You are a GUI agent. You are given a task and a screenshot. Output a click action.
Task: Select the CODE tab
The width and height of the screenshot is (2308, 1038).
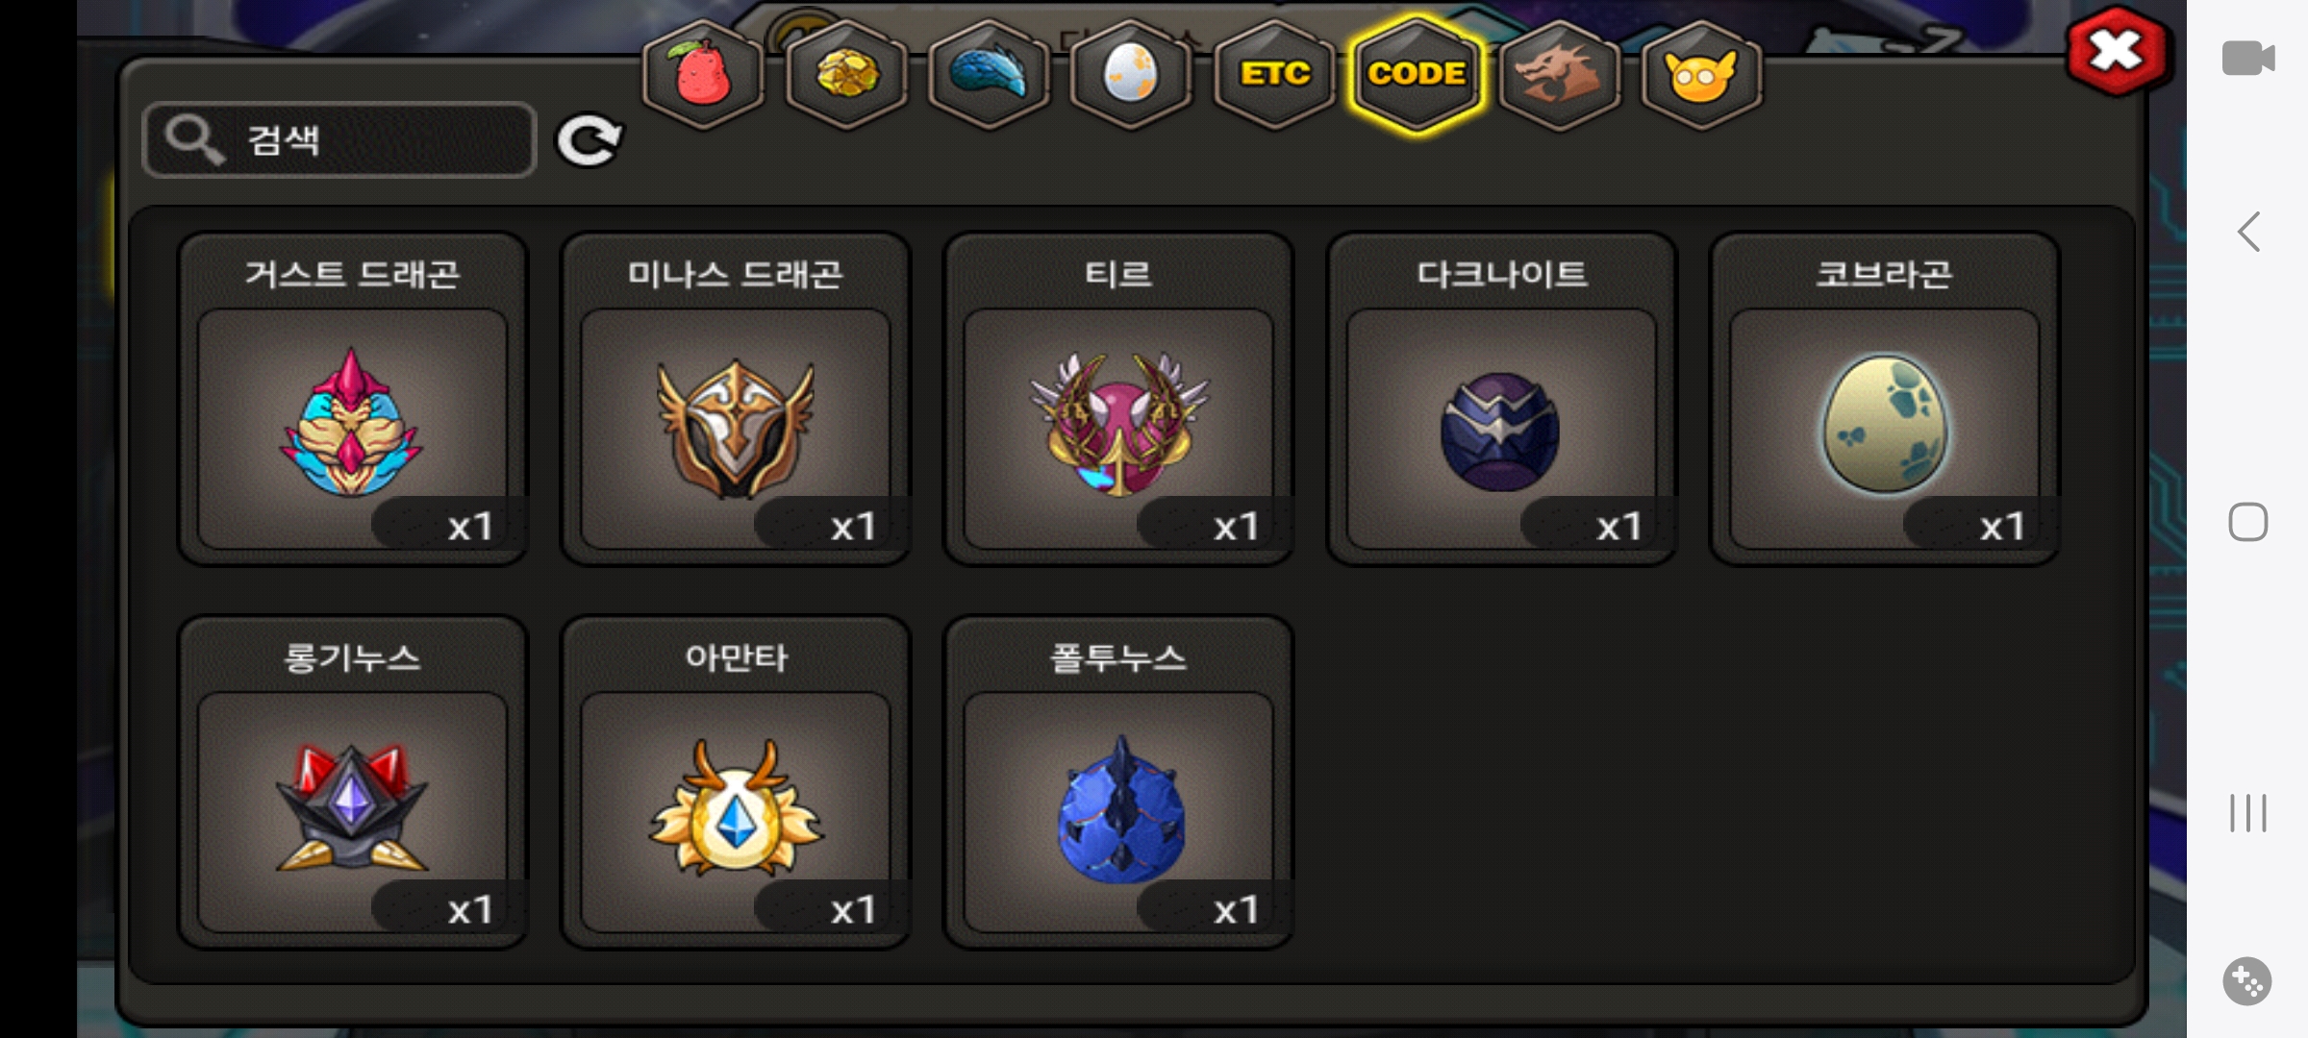pyautogui.click(x=1417, y=74)
